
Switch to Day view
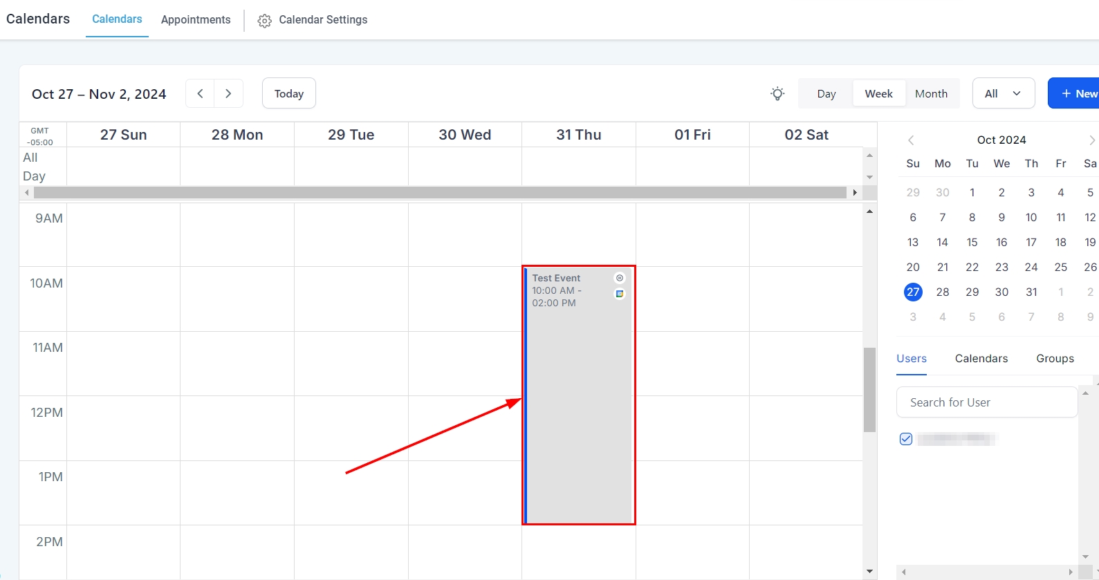(826, 94)
